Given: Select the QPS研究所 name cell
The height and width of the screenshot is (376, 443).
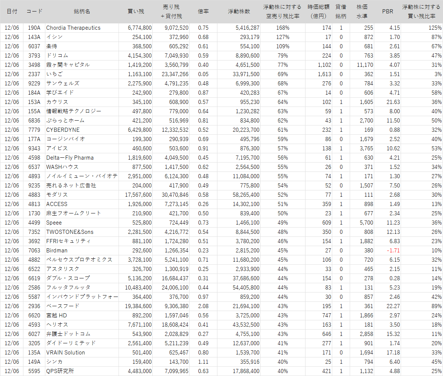Looking at the screenshot, I should coord(60,371).
